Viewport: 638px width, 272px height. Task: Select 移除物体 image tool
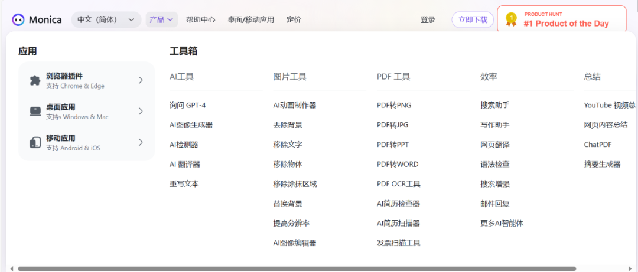click(x=288, y=164)
